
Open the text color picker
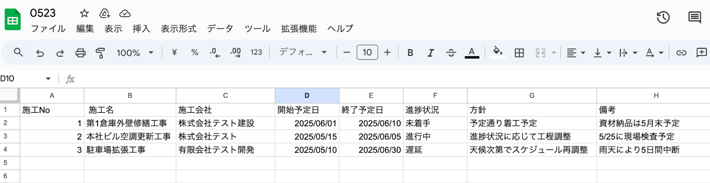[472, 53]
